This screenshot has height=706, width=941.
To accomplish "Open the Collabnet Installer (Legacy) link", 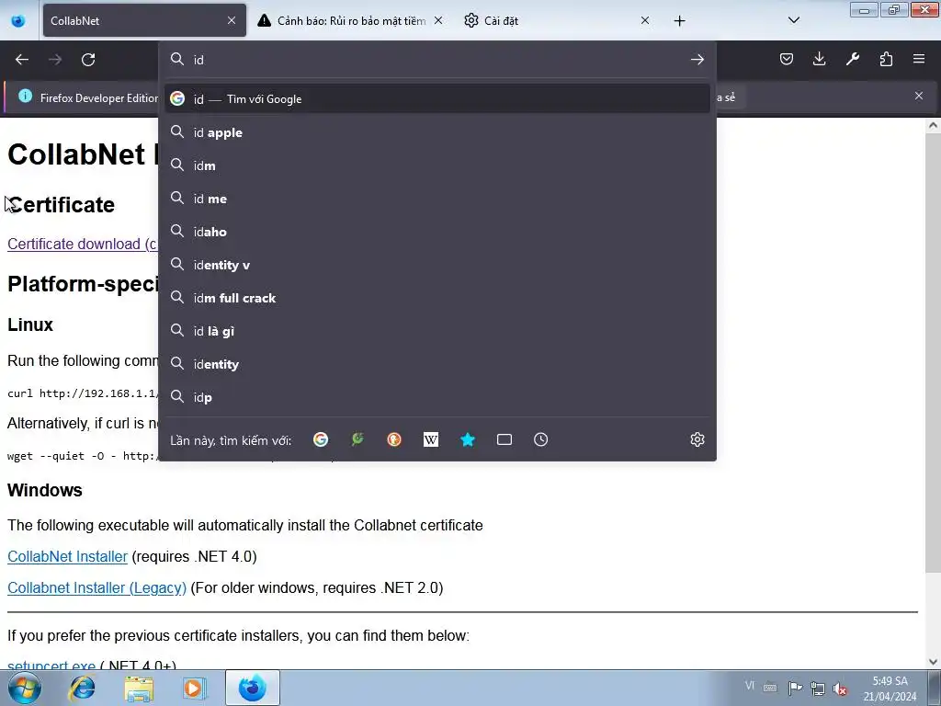I will click(96, 587).
